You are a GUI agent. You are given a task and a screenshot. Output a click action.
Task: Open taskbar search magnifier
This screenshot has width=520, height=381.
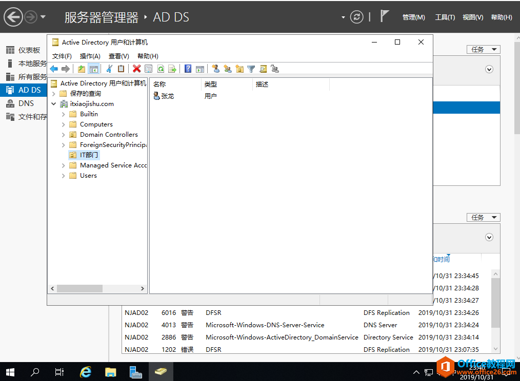[35, 372]
